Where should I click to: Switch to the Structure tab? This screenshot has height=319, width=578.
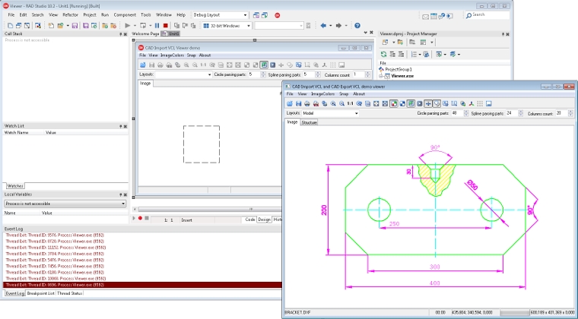coord(309,122)
